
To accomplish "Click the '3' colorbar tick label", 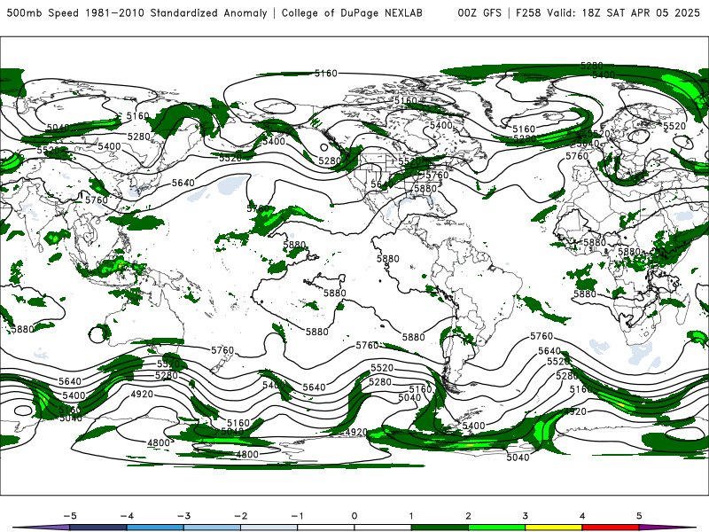I will coord(525,516).
